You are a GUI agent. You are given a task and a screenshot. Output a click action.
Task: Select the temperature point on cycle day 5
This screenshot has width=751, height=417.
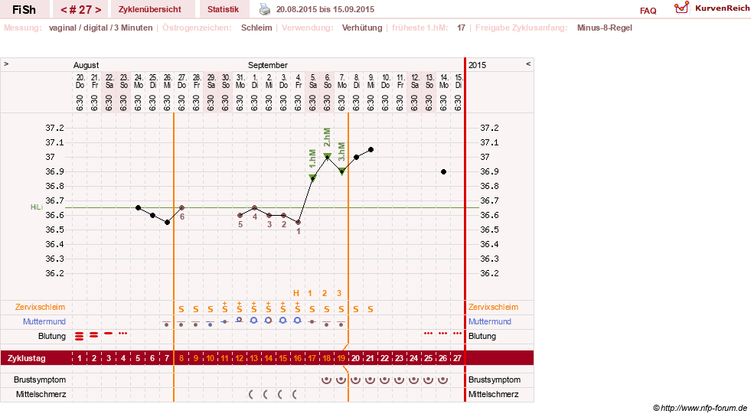click(138, 208)
